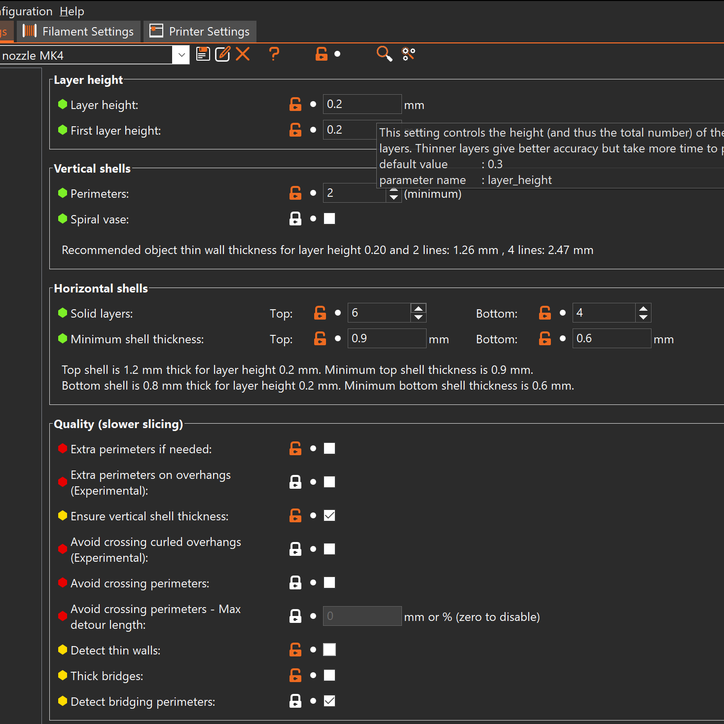Open the Help menu
Viewport: 724px width, 724px height.
coord(72,11)
